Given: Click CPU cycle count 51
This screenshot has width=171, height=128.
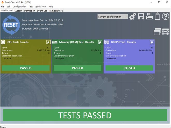Looking at the screenshot, I should pyautogui.click(x=48, y=47).
